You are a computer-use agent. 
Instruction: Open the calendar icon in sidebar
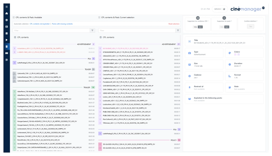coord(6,33)
